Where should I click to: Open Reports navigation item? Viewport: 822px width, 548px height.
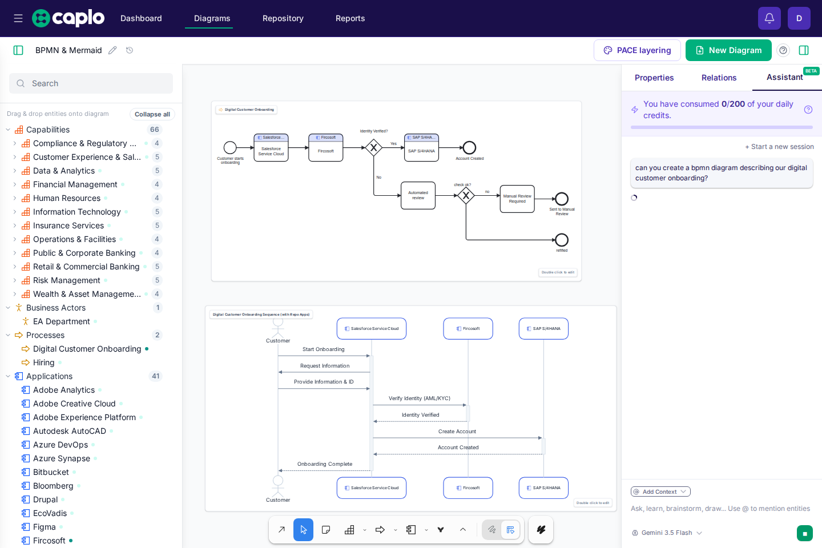point(350,18)
